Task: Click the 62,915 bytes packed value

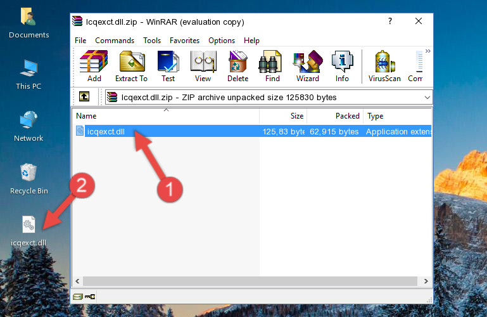Action: click(334, 132)
